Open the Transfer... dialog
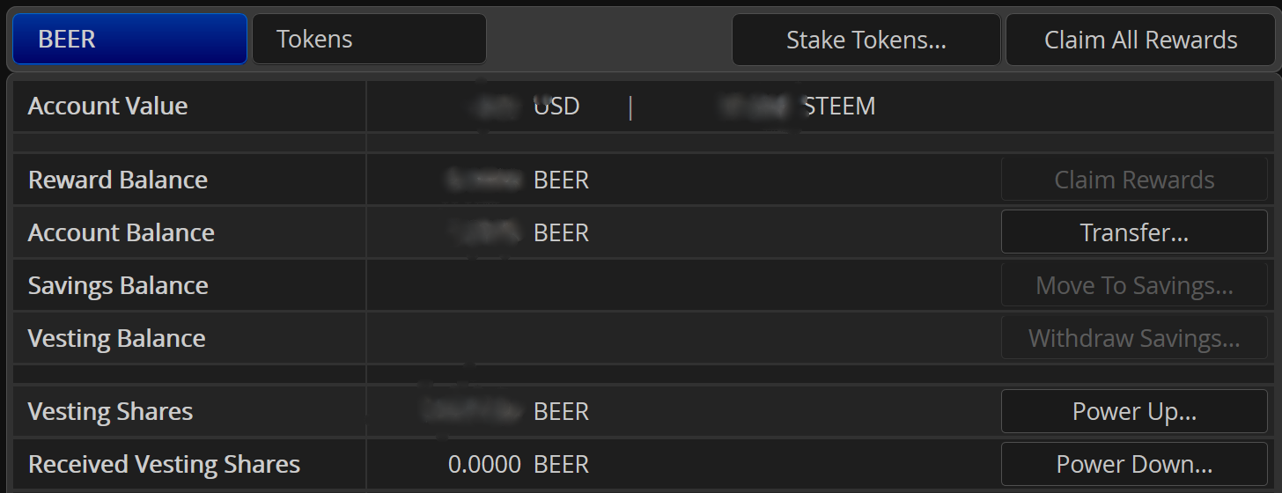 pos(1134,232)
